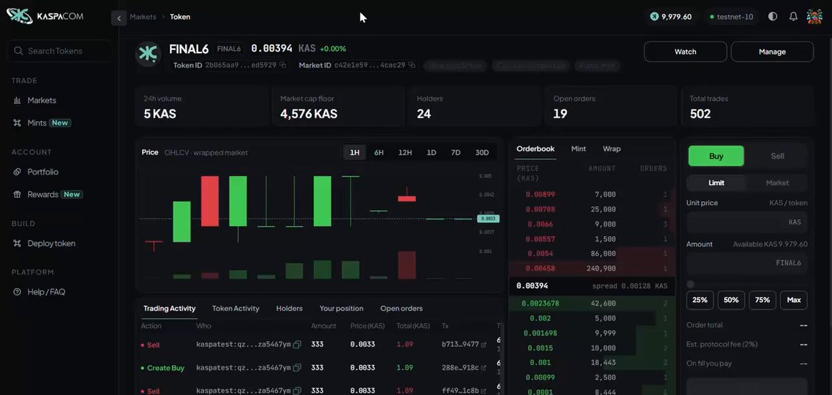Click the Help question mark icon
The height and width of the screenshot is (395, 832).
click(x=18, y=292)
